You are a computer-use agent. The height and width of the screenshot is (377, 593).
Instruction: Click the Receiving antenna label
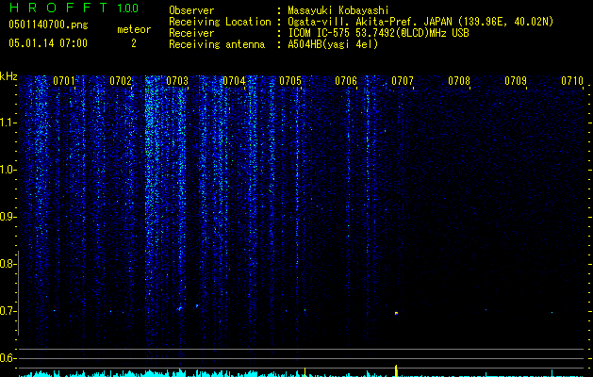tap(217, 44)
